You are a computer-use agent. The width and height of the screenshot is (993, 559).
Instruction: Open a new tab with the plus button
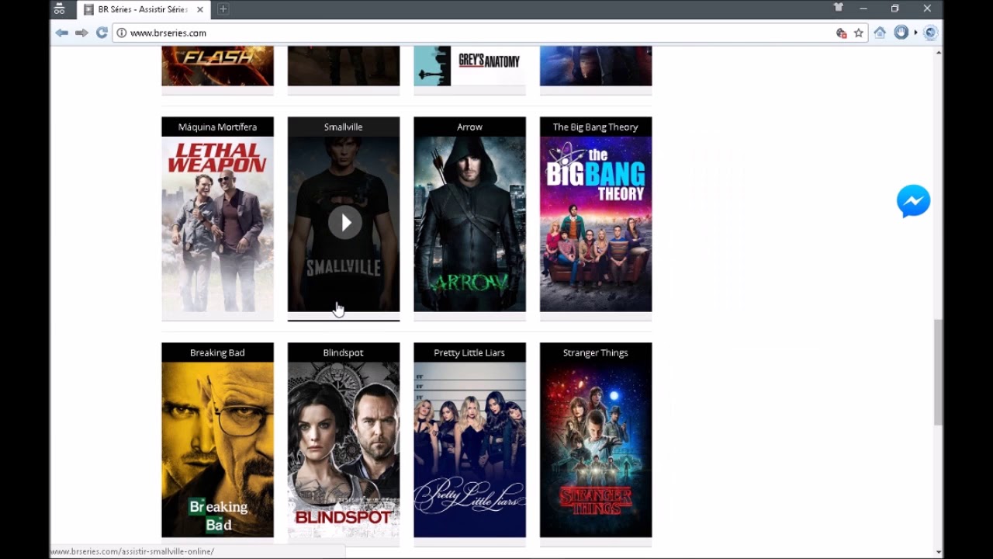(223, 9)
